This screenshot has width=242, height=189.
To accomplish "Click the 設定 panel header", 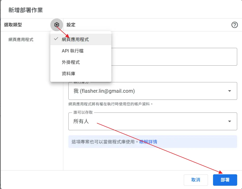I will pos(71,25).
